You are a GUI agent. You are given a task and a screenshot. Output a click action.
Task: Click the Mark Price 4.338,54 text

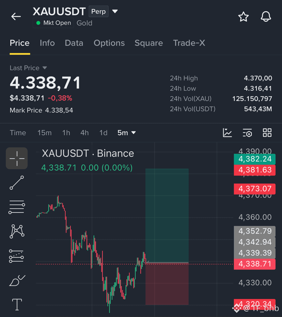(x=42, y=110)
